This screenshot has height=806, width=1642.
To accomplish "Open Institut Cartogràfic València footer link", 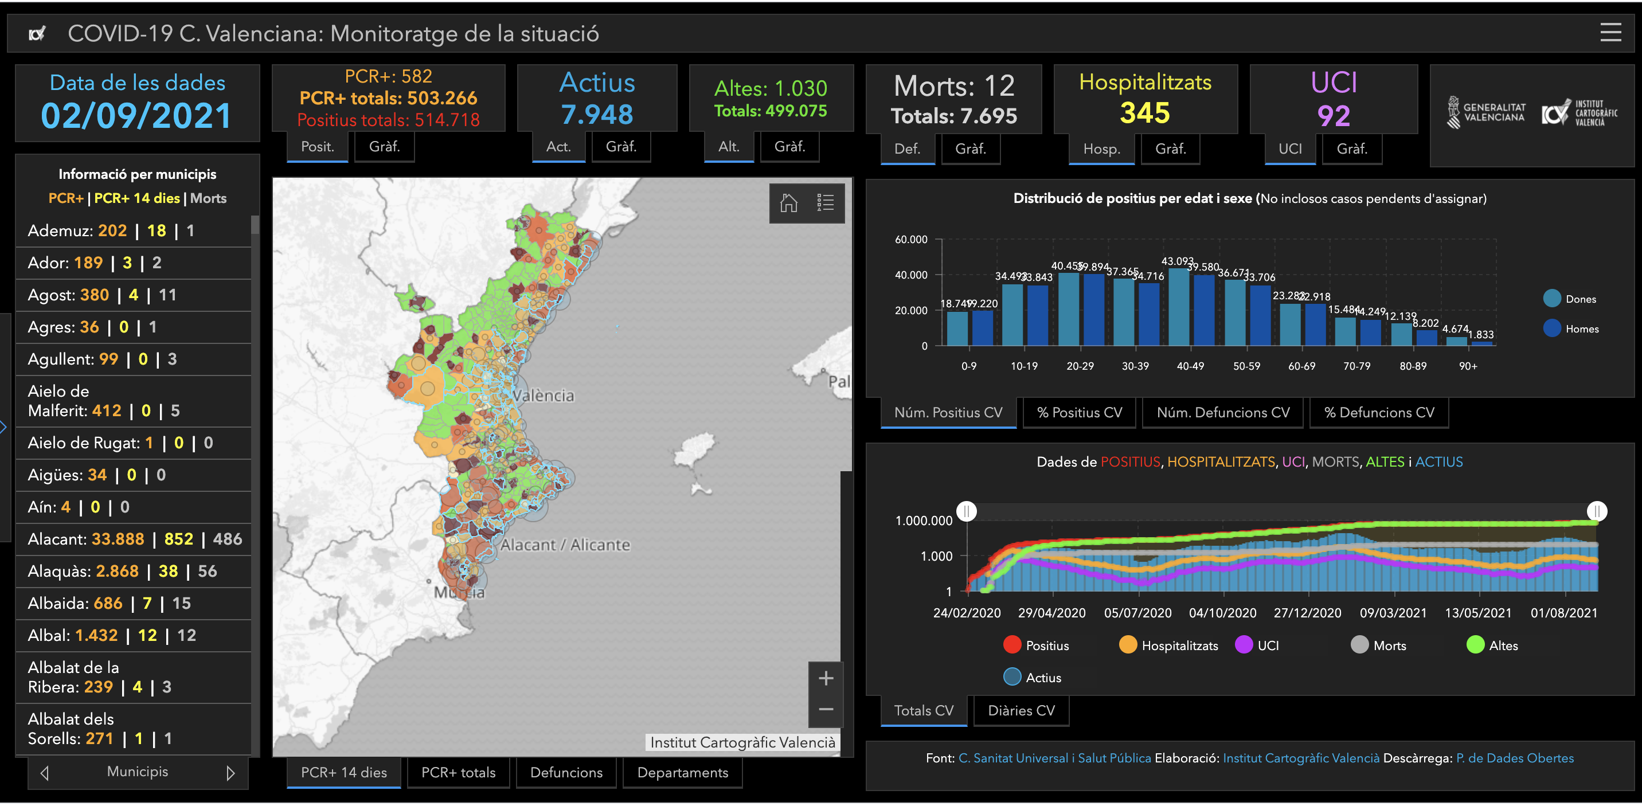I will click(1300, 758).
